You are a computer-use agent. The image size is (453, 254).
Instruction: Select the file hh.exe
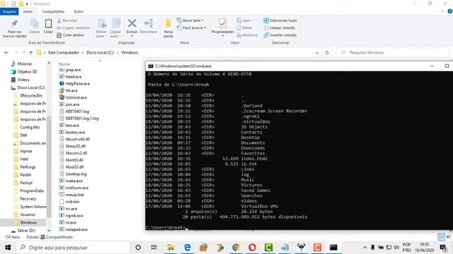click(71, 90)
